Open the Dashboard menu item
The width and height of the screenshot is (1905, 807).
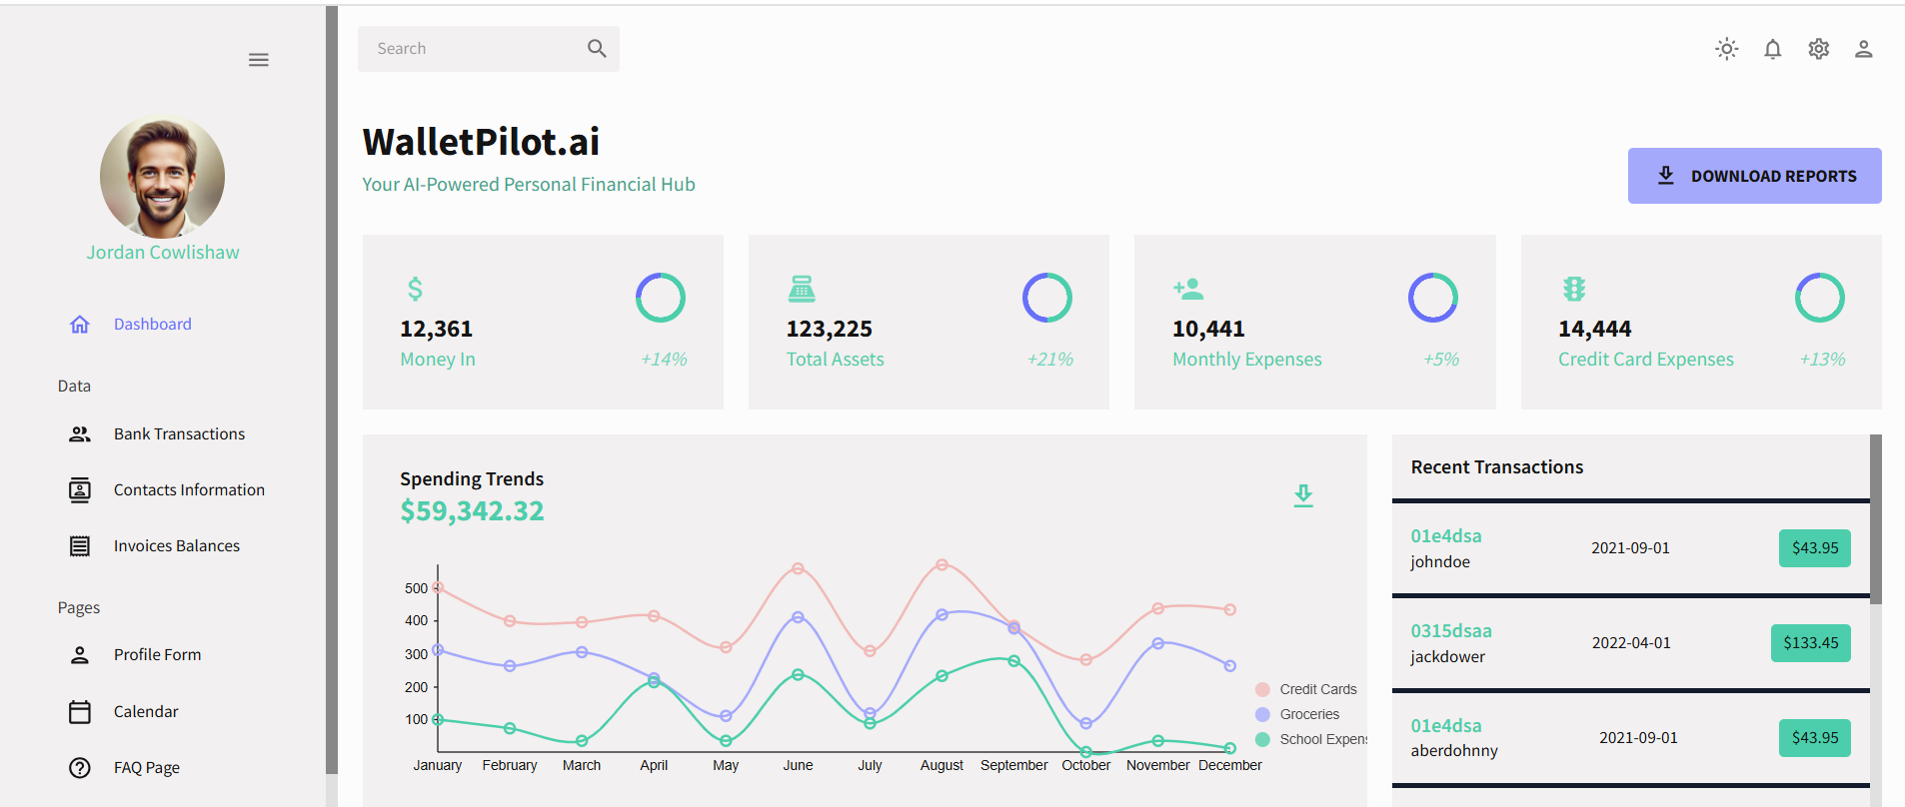(x=153, y=325)
